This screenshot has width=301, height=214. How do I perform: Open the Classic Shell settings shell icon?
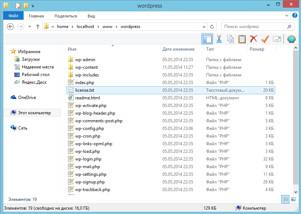[292, 39]
